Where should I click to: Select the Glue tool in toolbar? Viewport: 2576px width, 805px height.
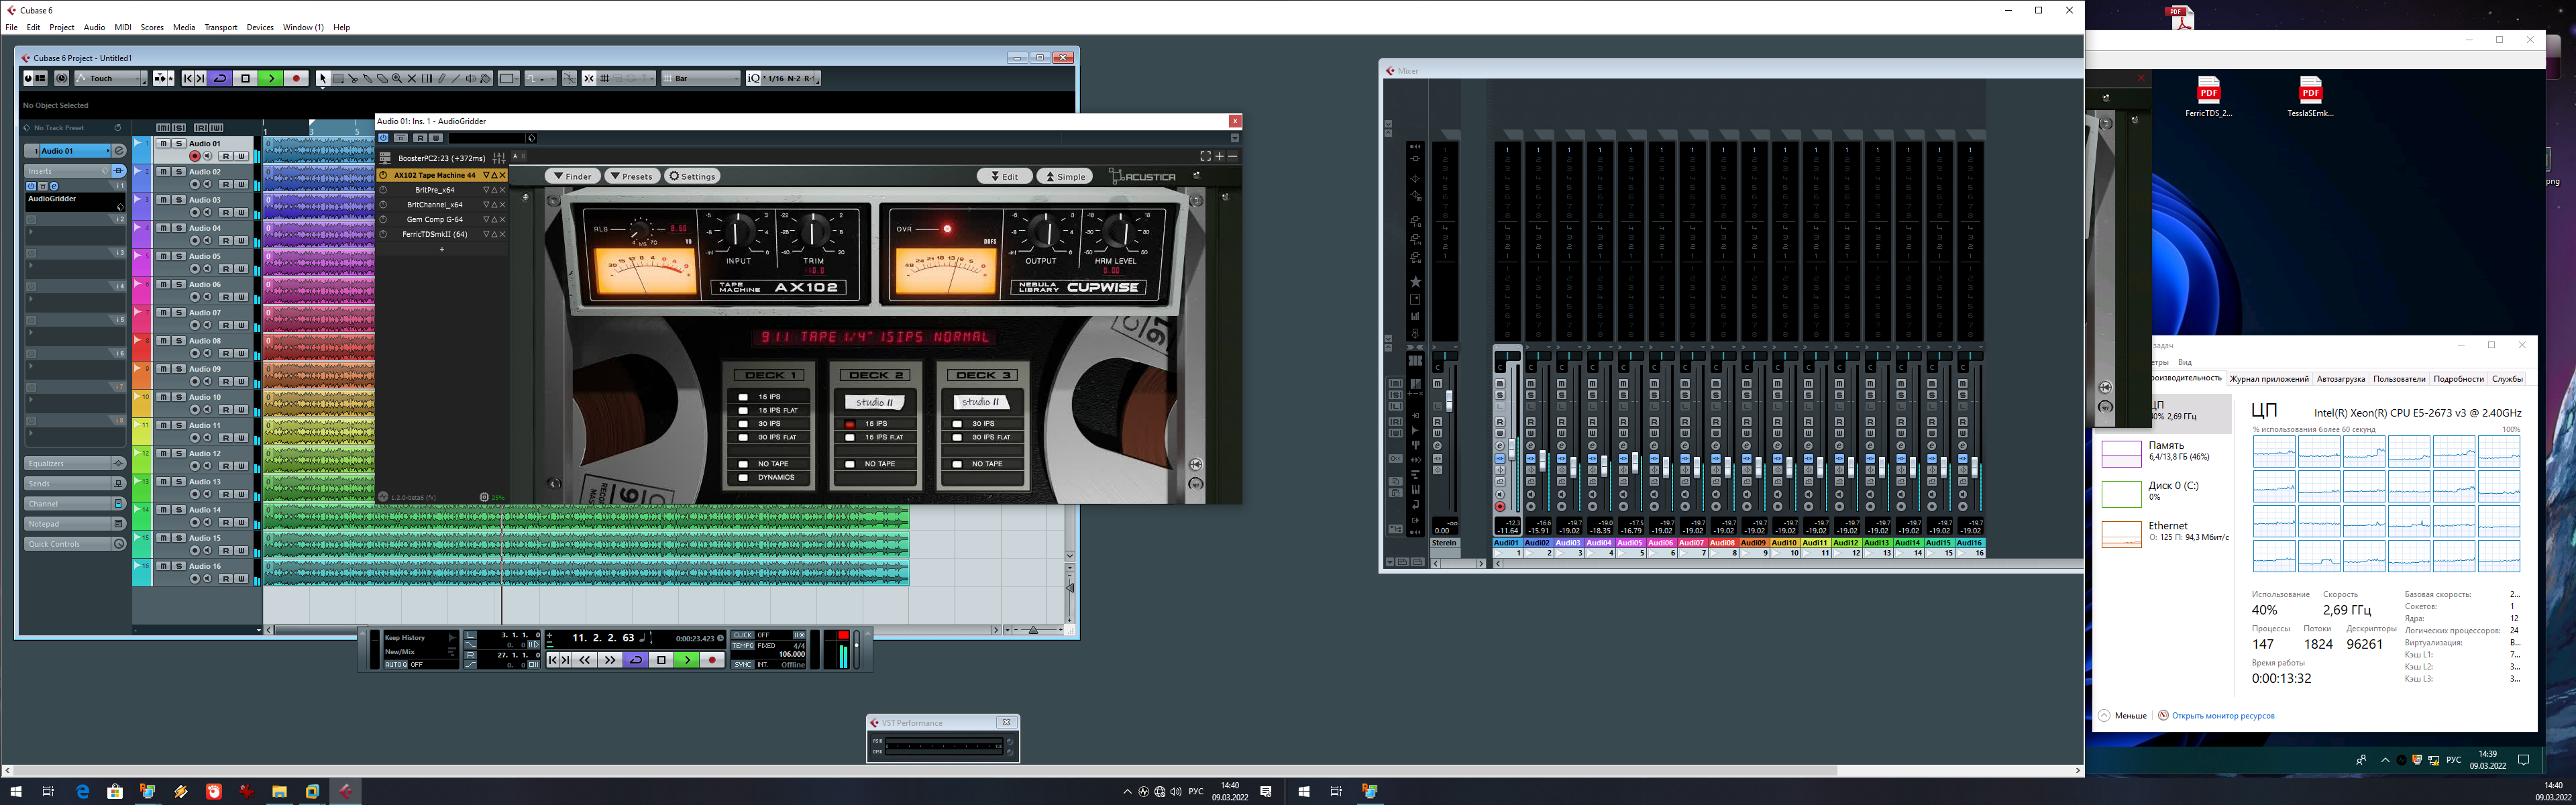tap(368, 78)
